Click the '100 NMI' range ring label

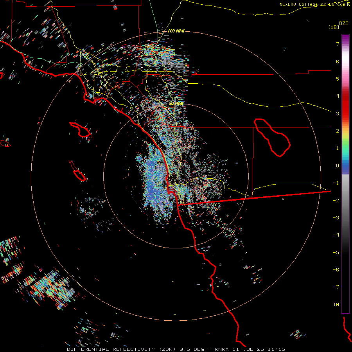pyautogui.click(x=176, y=31)
